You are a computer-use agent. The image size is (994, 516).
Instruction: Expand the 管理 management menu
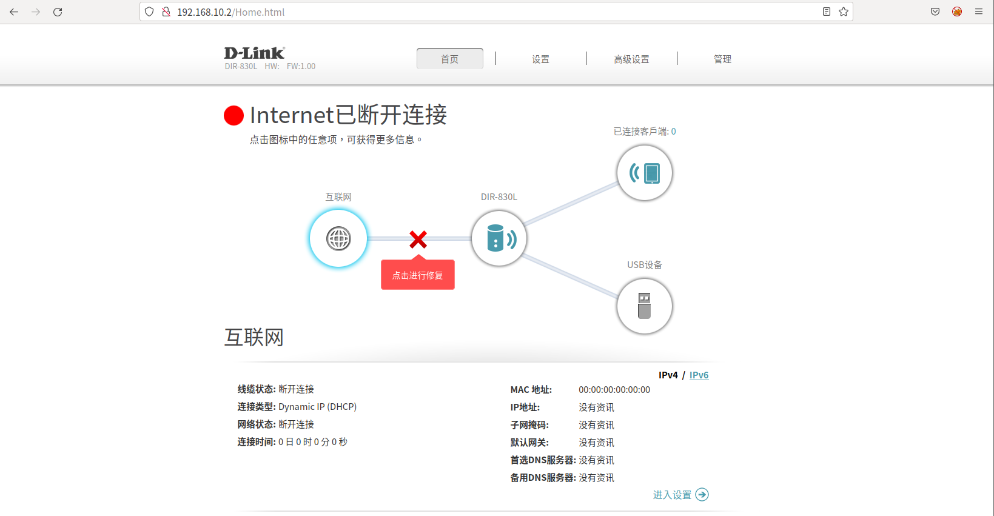click(x=722, y=59)
